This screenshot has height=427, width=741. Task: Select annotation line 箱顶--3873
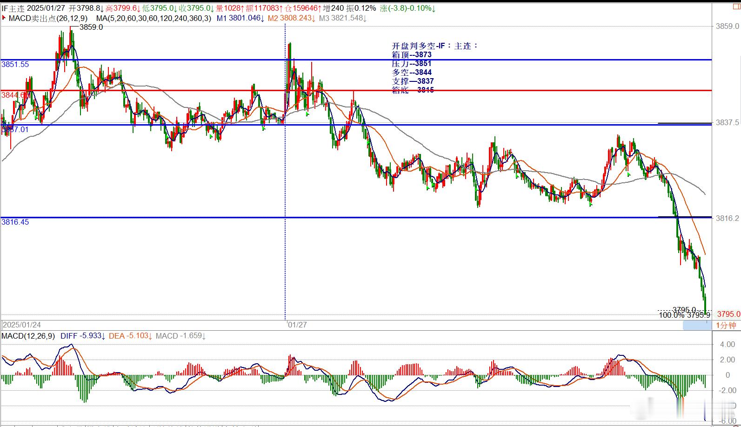point(412,55)
